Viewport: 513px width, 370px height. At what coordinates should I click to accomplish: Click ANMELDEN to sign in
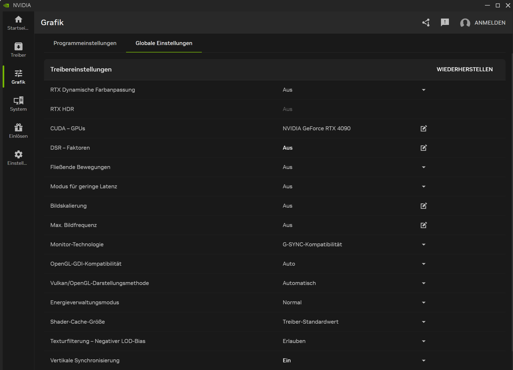[489, 23]
